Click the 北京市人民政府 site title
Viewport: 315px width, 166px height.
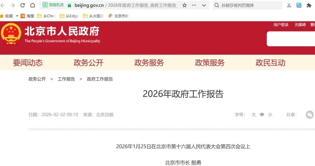coord(62,32)
